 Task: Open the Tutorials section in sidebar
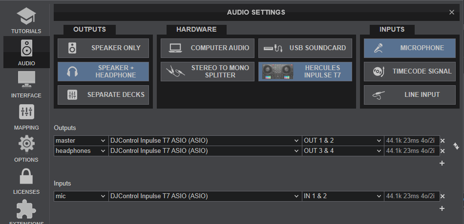[26, 19]
